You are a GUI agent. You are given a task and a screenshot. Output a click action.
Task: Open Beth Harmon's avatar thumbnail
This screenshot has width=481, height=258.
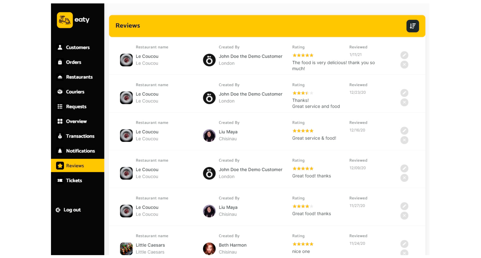click(x=209, y=249)
